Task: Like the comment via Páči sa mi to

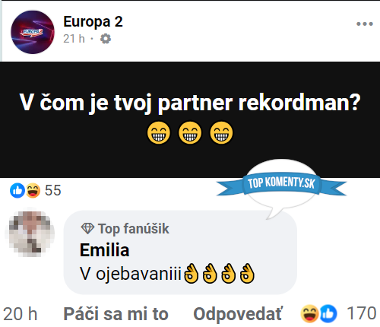Action: point(116,314)
